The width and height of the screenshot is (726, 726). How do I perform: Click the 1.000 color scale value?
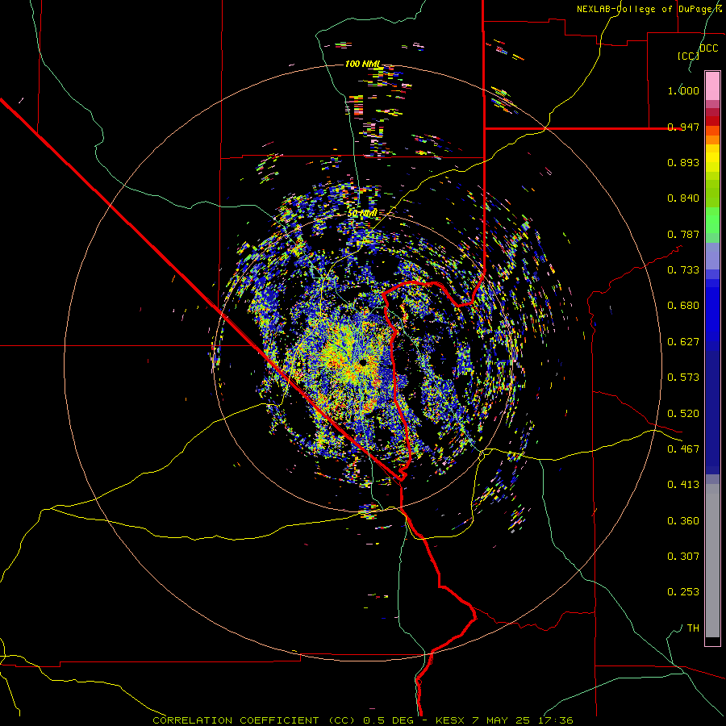[x=683, y=90]
